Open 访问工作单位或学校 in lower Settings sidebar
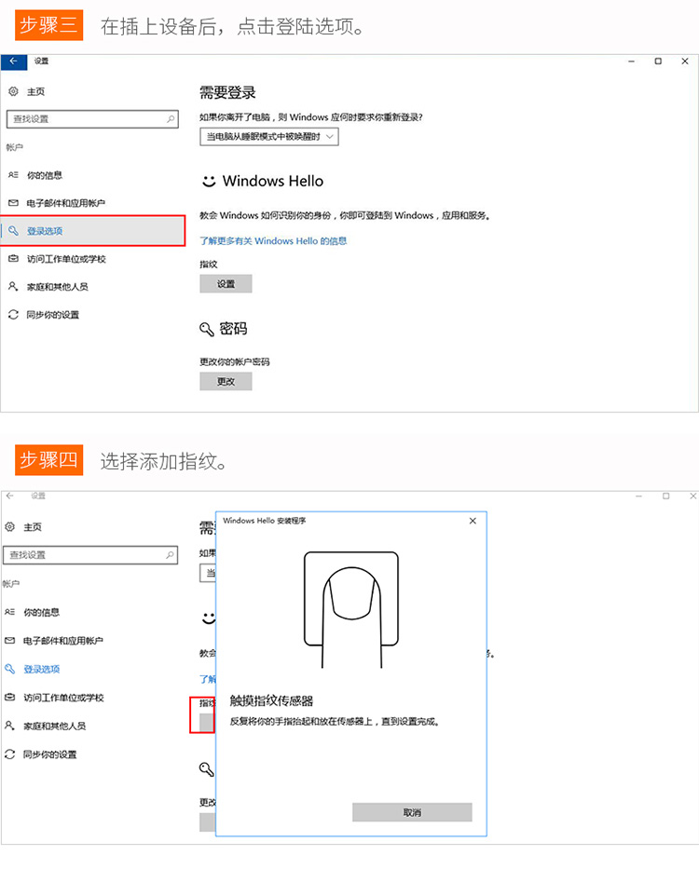This screenshot has width=699, height=883. coord(63,698)
